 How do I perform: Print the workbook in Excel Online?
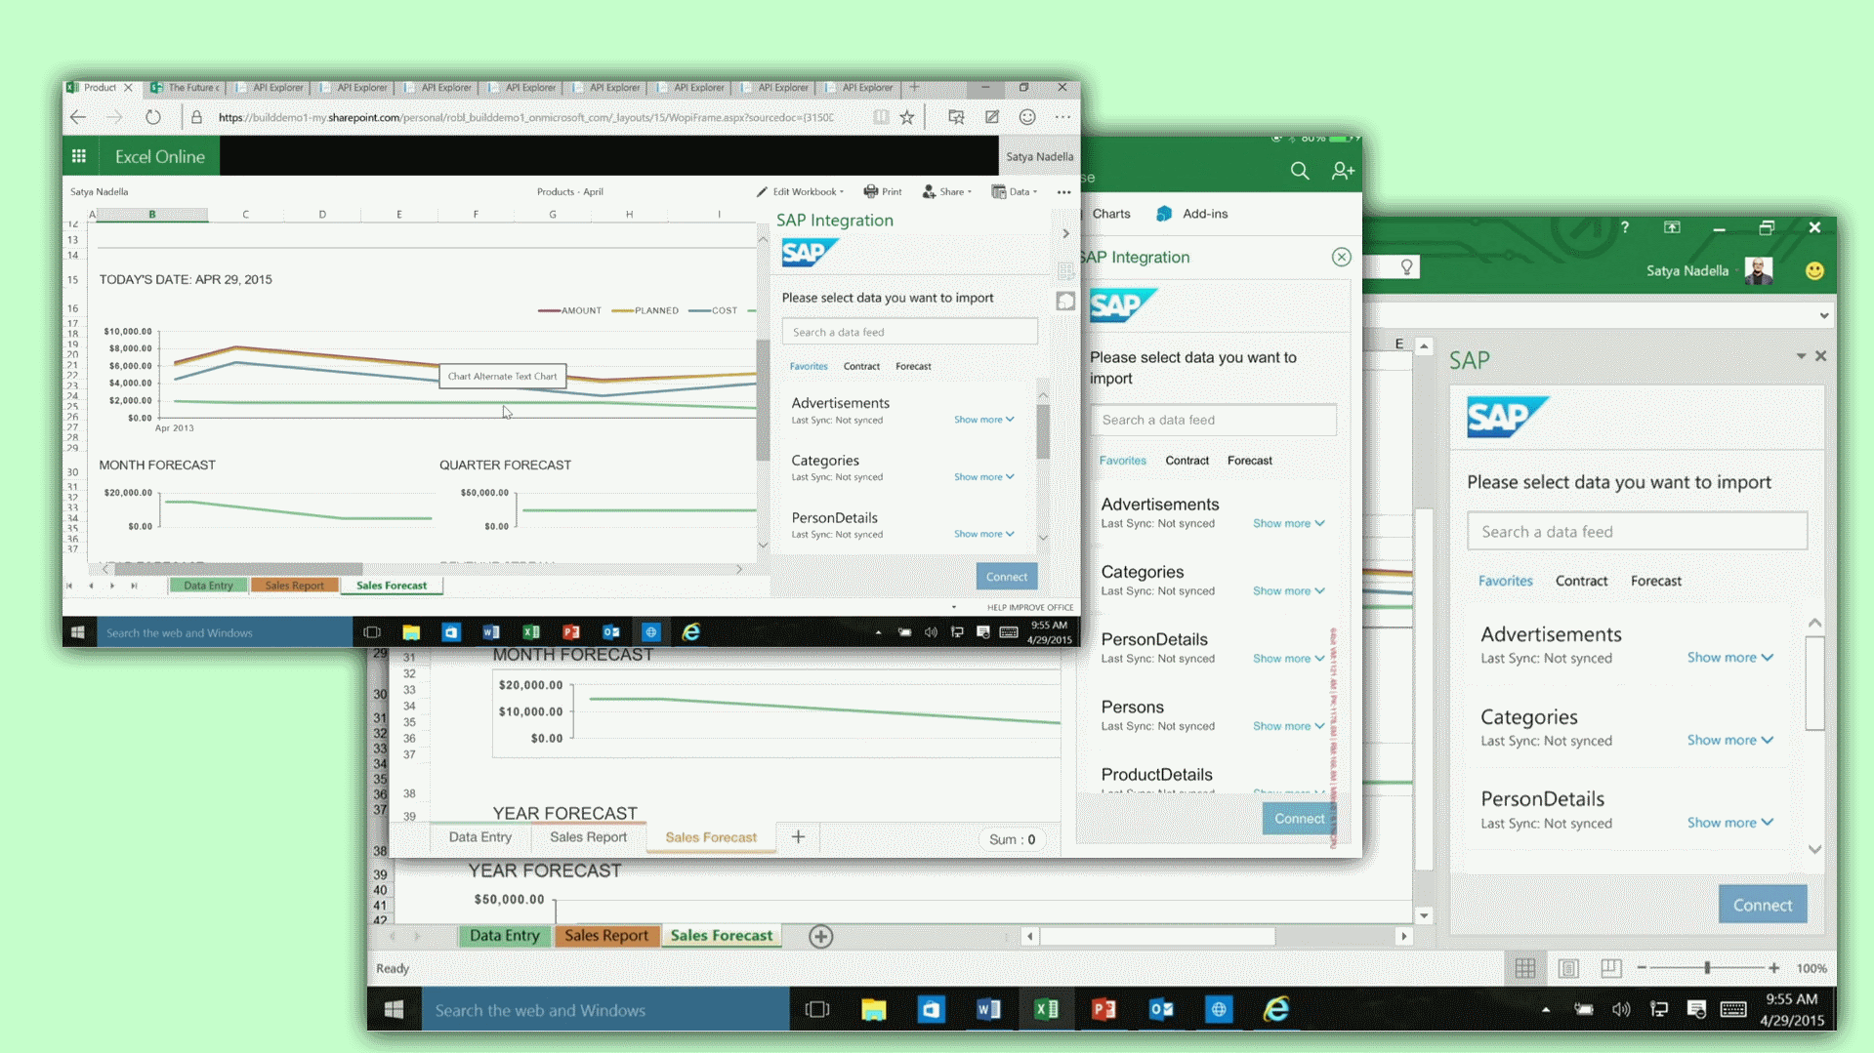(883, 191)
